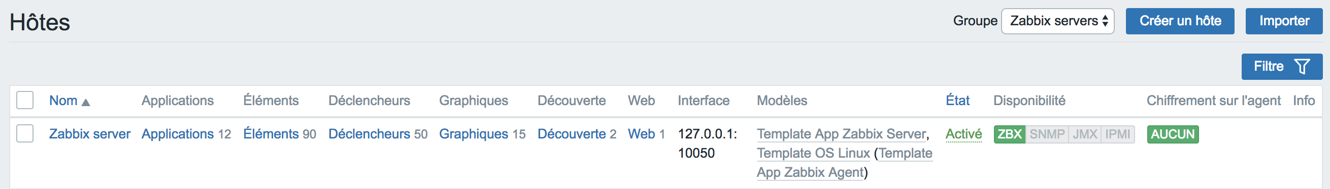Click the JMX availability badge
1330x189 pixels.
coord(1084,134)
